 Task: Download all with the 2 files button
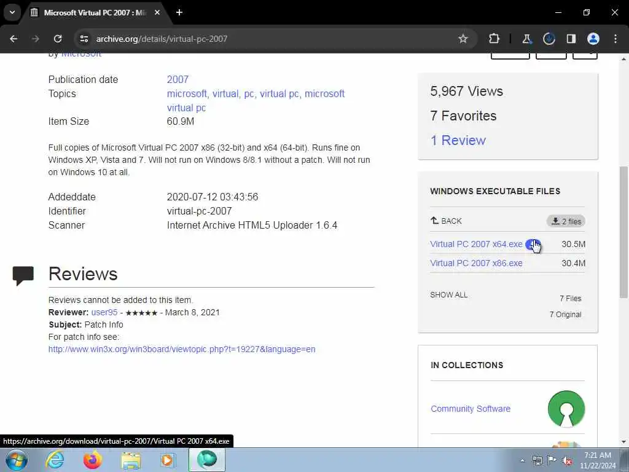click(x=566, y=221)
